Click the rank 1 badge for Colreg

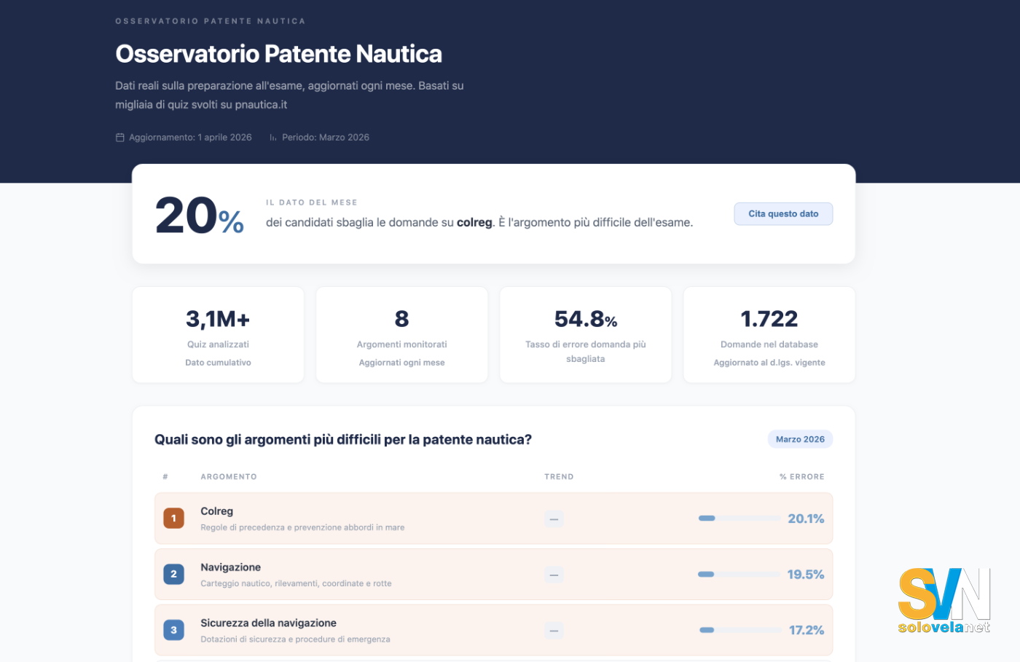coord(173,519)
